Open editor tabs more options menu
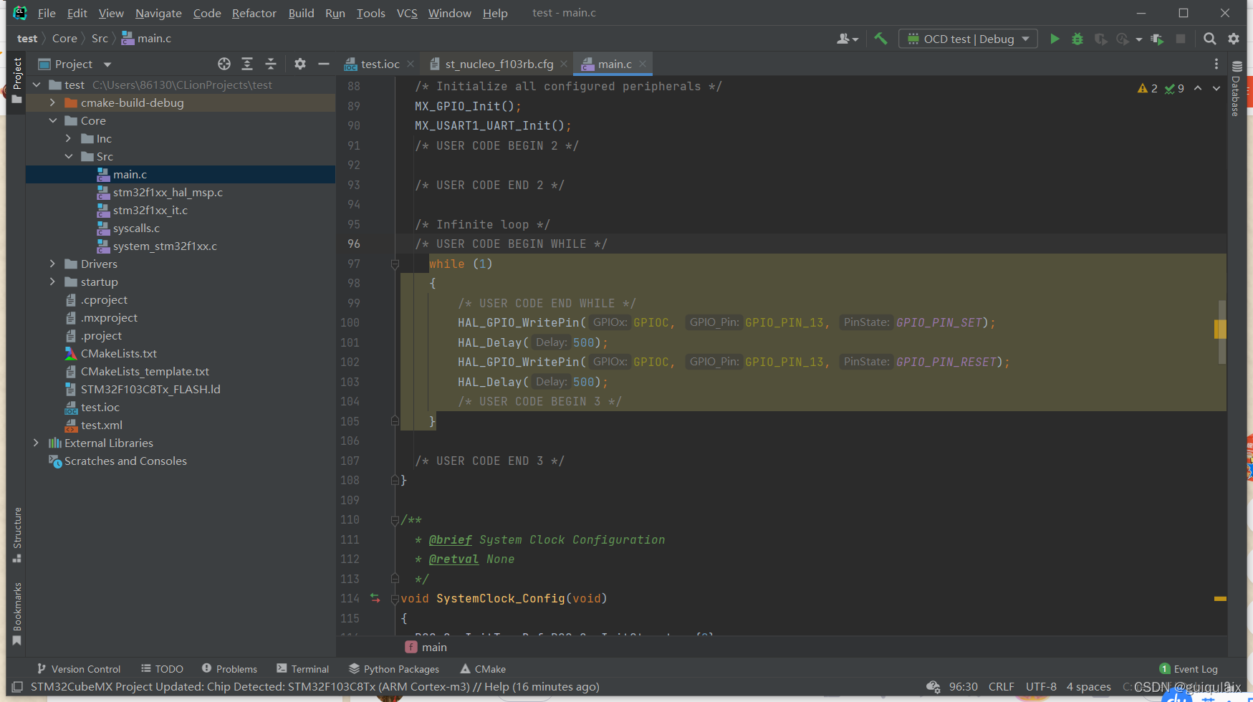1253x702 pixels. (1216, 64)
